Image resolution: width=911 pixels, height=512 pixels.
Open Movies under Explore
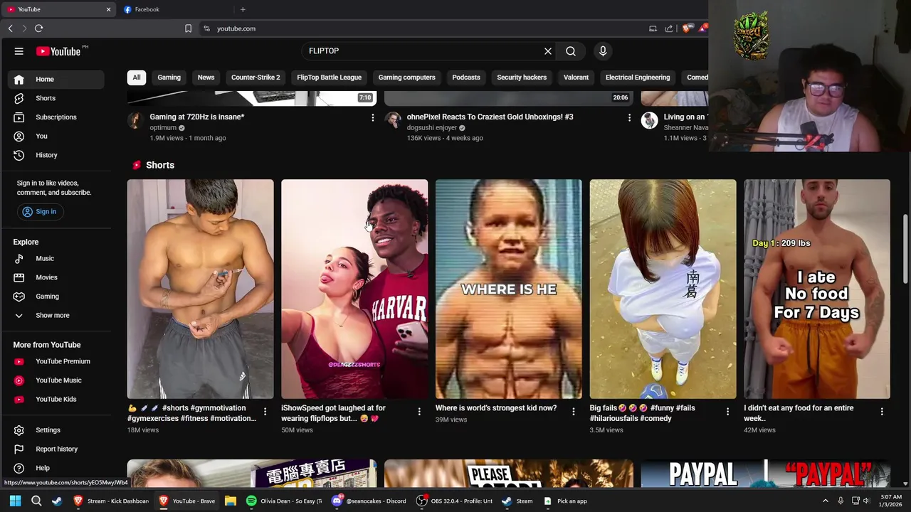point(56,277)
